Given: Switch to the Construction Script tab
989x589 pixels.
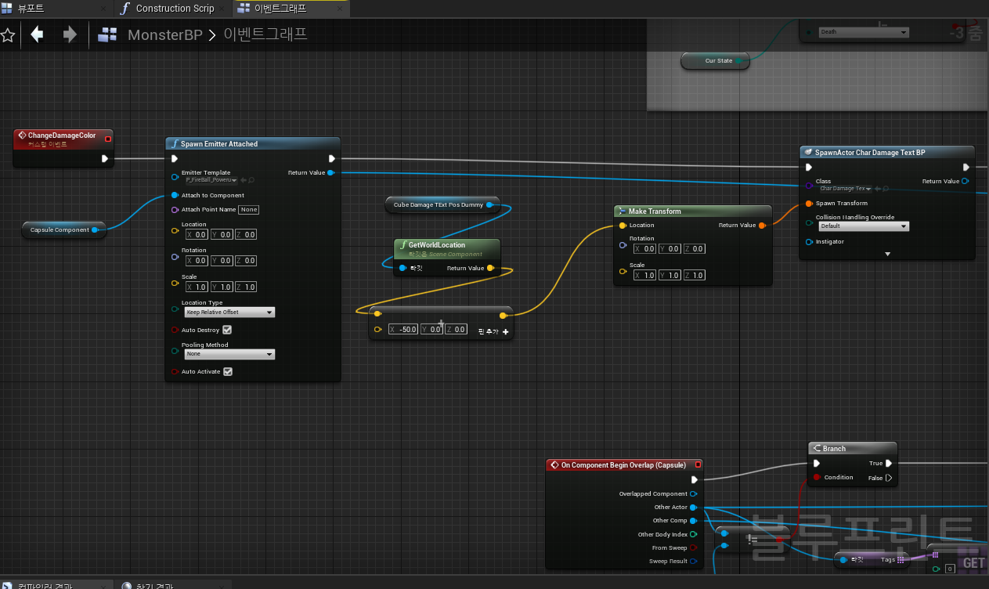Looking at the screenshot, I should pos(175,9).
